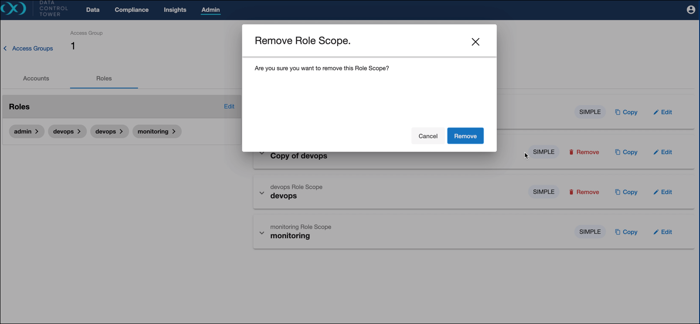This screenshot has height=324, width=700.
Task: Go back to Access Groups
Action: tap(28, 49)
